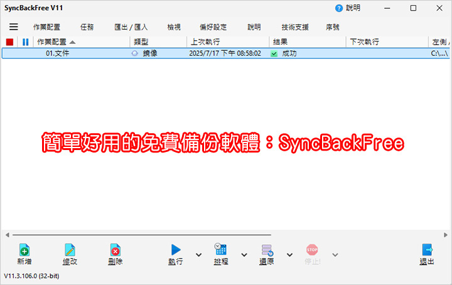Click the 修改 (Modify) pencil icon

click(70, 250)
